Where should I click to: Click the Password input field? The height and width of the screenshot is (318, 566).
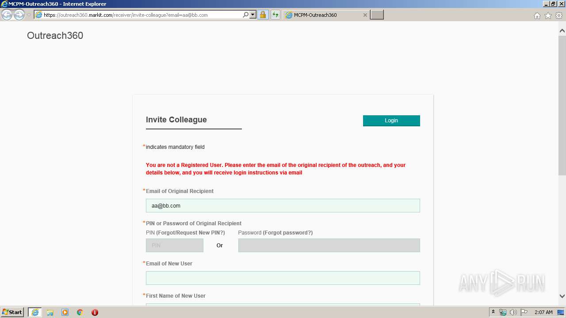pos(329,246)
